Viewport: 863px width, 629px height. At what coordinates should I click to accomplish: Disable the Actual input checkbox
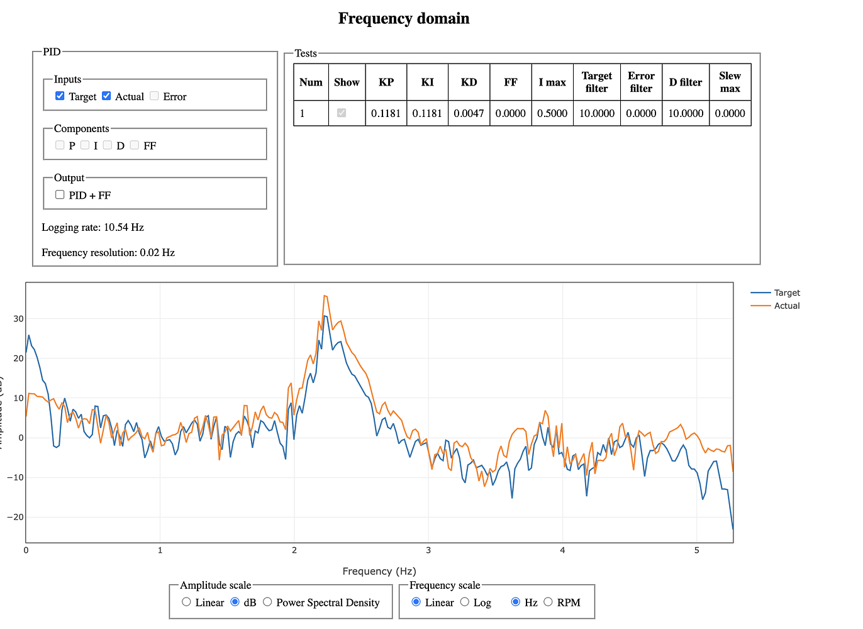(106, 96)
